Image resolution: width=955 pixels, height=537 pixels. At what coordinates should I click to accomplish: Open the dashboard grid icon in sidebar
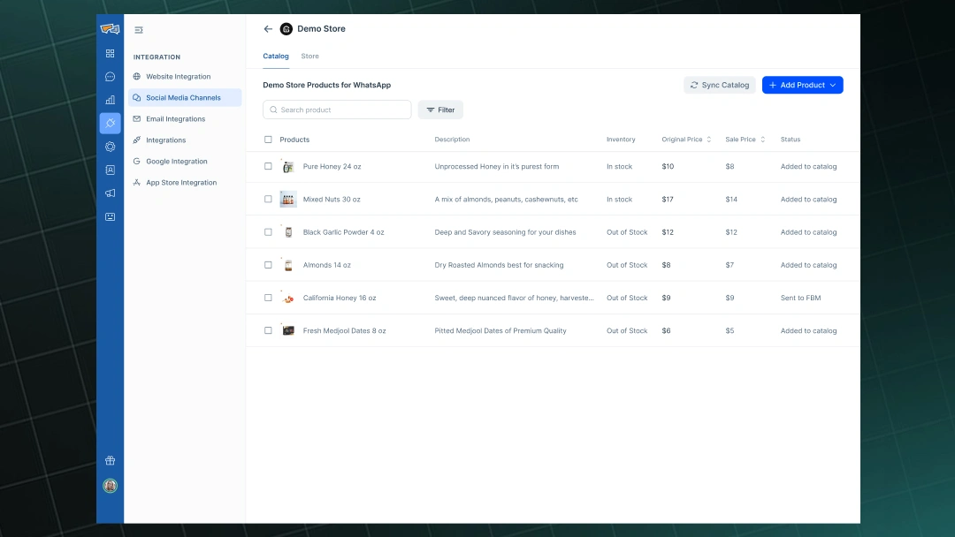[110, 54]
